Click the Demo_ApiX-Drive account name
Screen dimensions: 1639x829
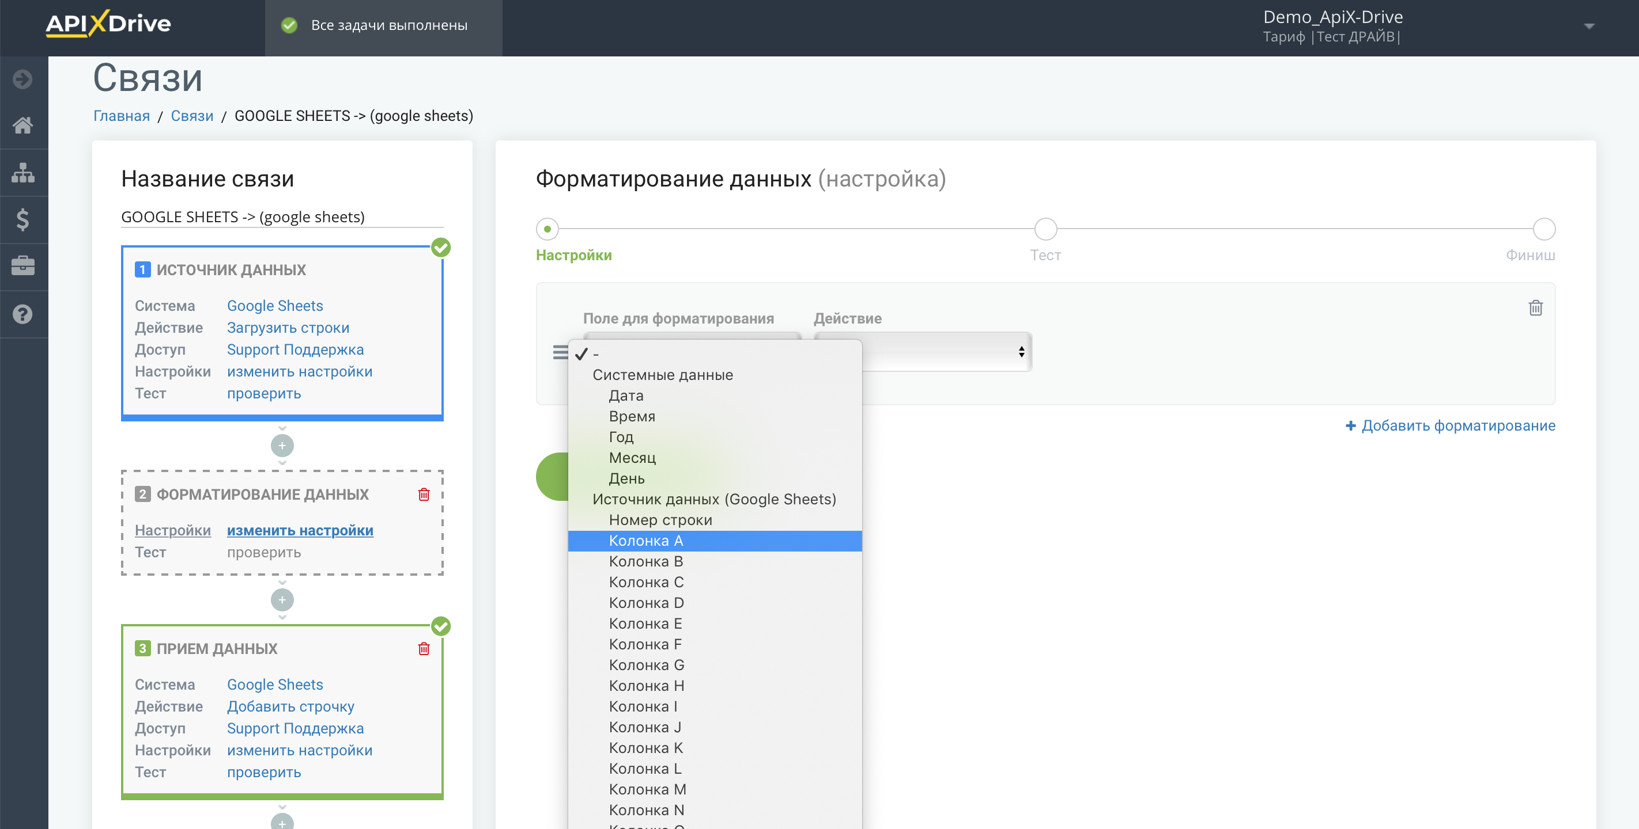tap(1333, 17)
